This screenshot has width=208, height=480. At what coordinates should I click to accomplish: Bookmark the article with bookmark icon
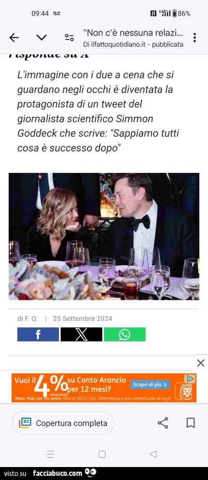190,423
